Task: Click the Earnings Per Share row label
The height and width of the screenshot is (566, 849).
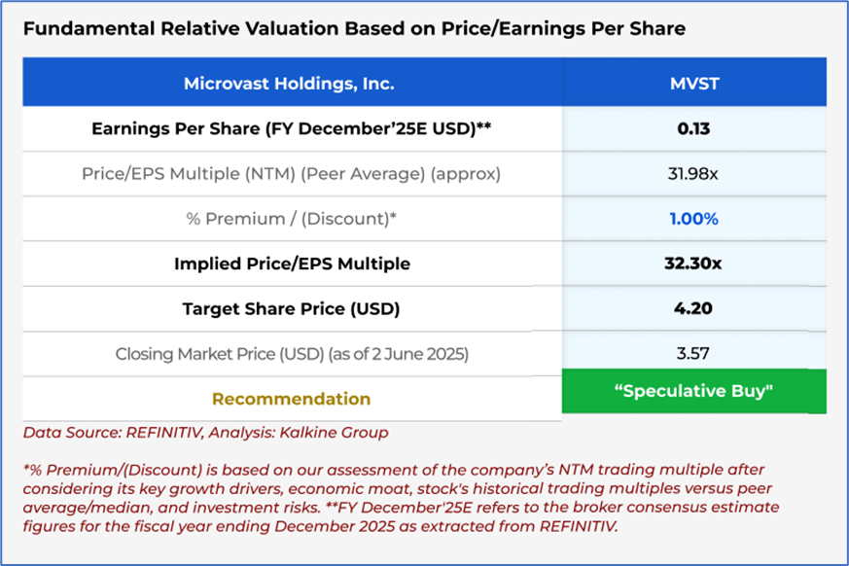Action: pos(292,128)
